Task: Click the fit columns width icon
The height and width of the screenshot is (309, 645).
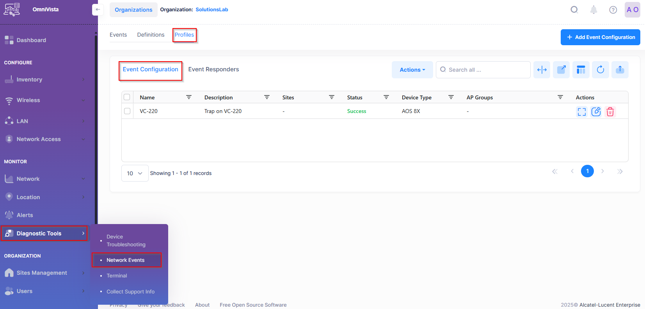Action: 542,70
